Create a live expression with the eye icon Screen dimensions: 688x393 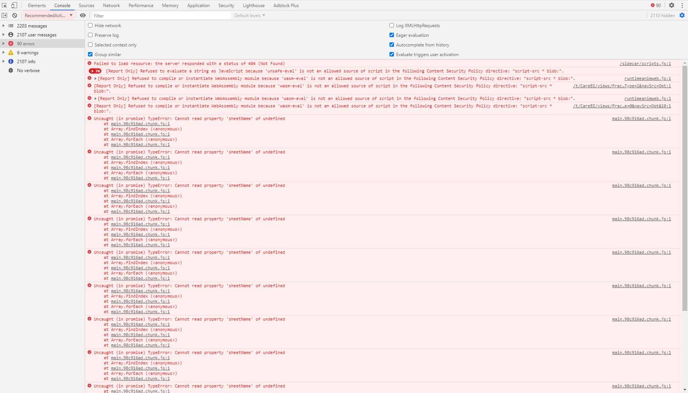click(x=83, y=15)
